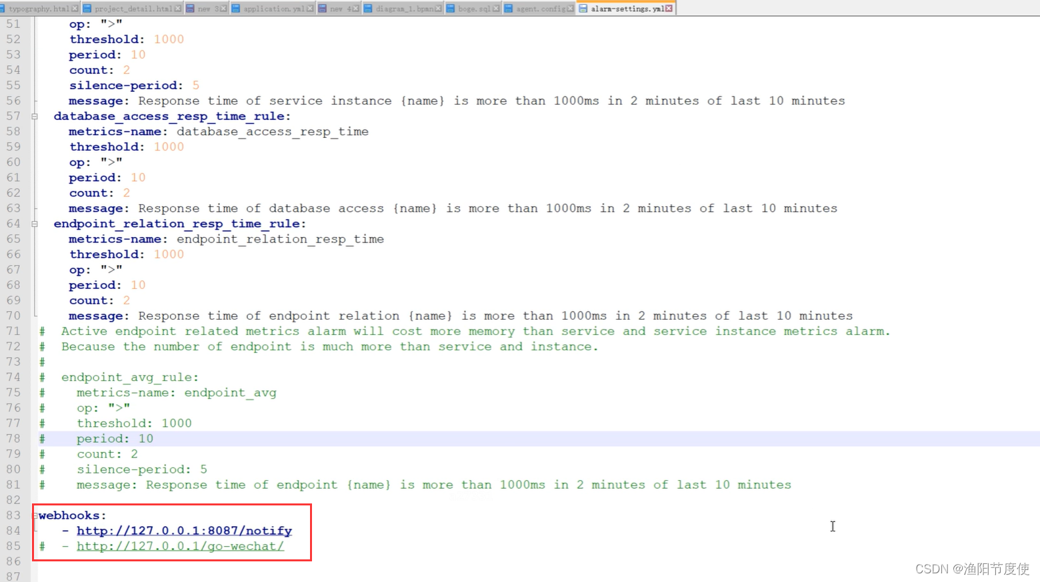Close the alarm-settings.yml tab

coord(669,9)
